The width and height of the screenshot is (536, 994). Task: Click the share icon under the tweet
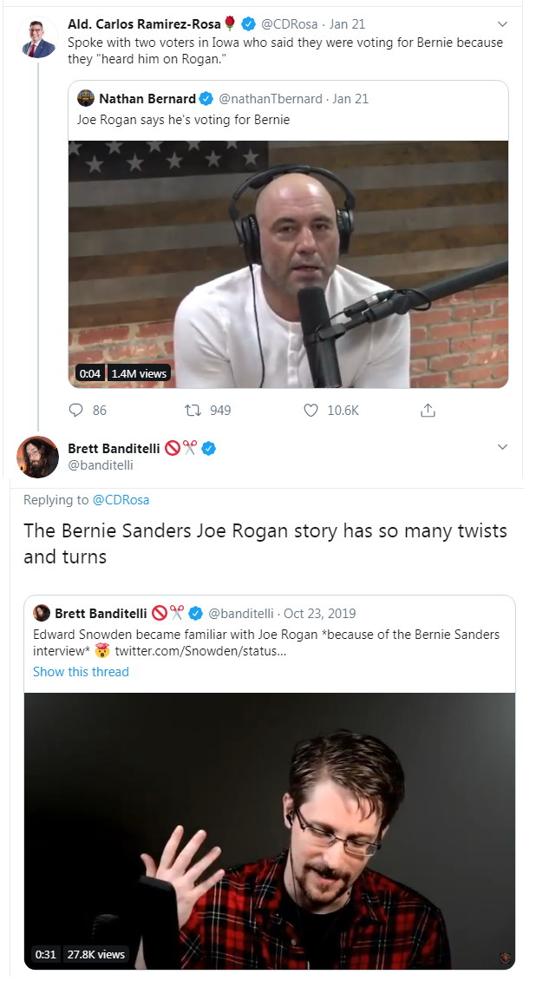pos(428,410)
